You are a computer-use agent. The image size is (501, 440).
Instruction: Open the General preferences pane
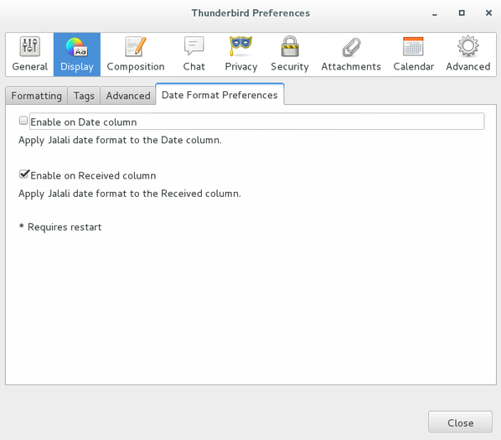click(29, 54)
